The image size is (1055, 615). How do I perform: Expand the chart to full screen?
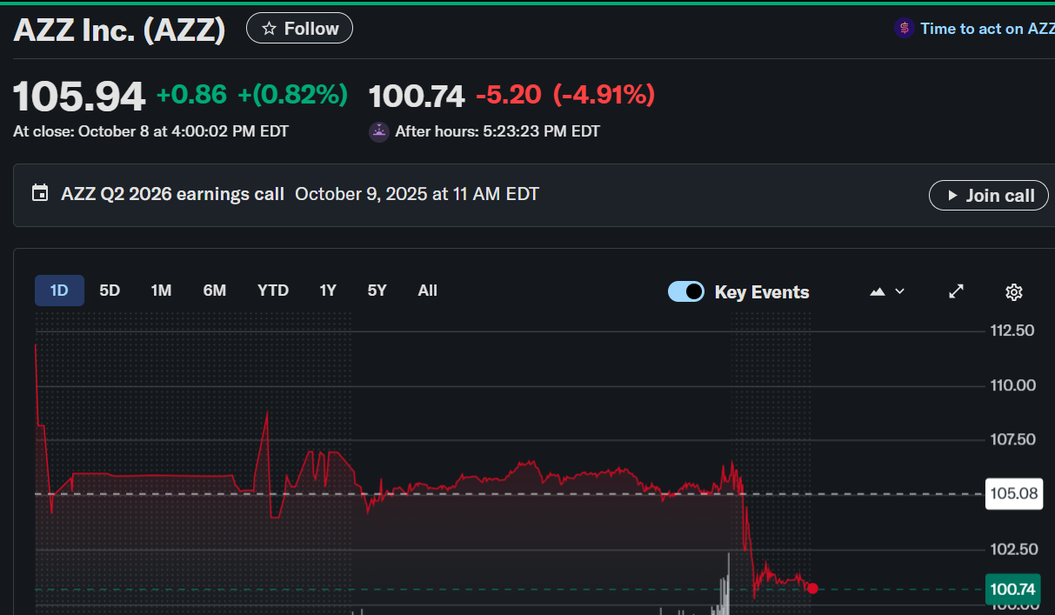pos(956,291)
